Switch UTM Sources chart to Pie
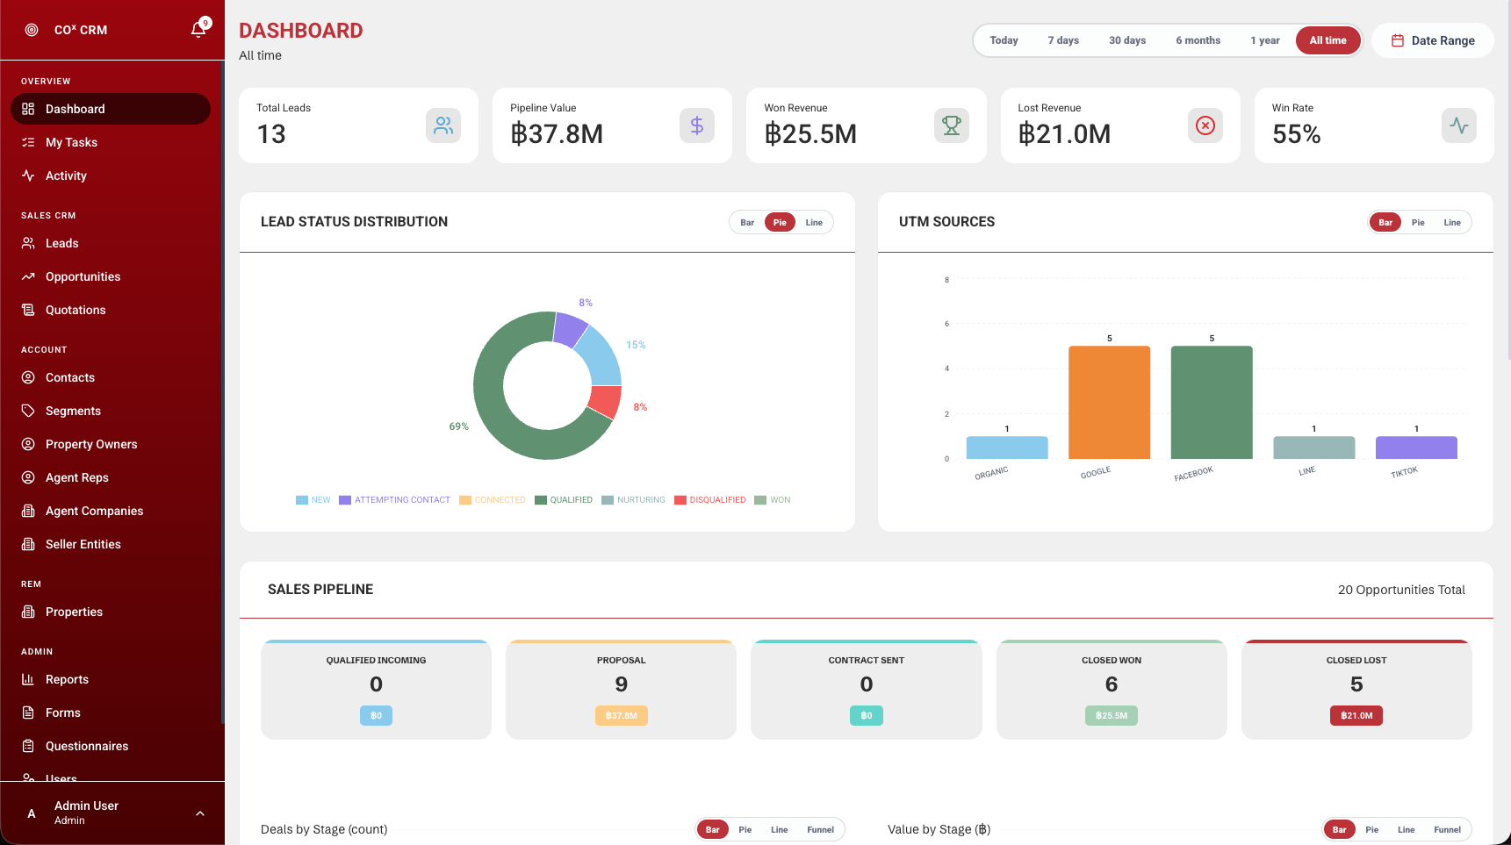Viewport: 1511px width, 845px height. pyautogui.click(x=1418, y=223)
